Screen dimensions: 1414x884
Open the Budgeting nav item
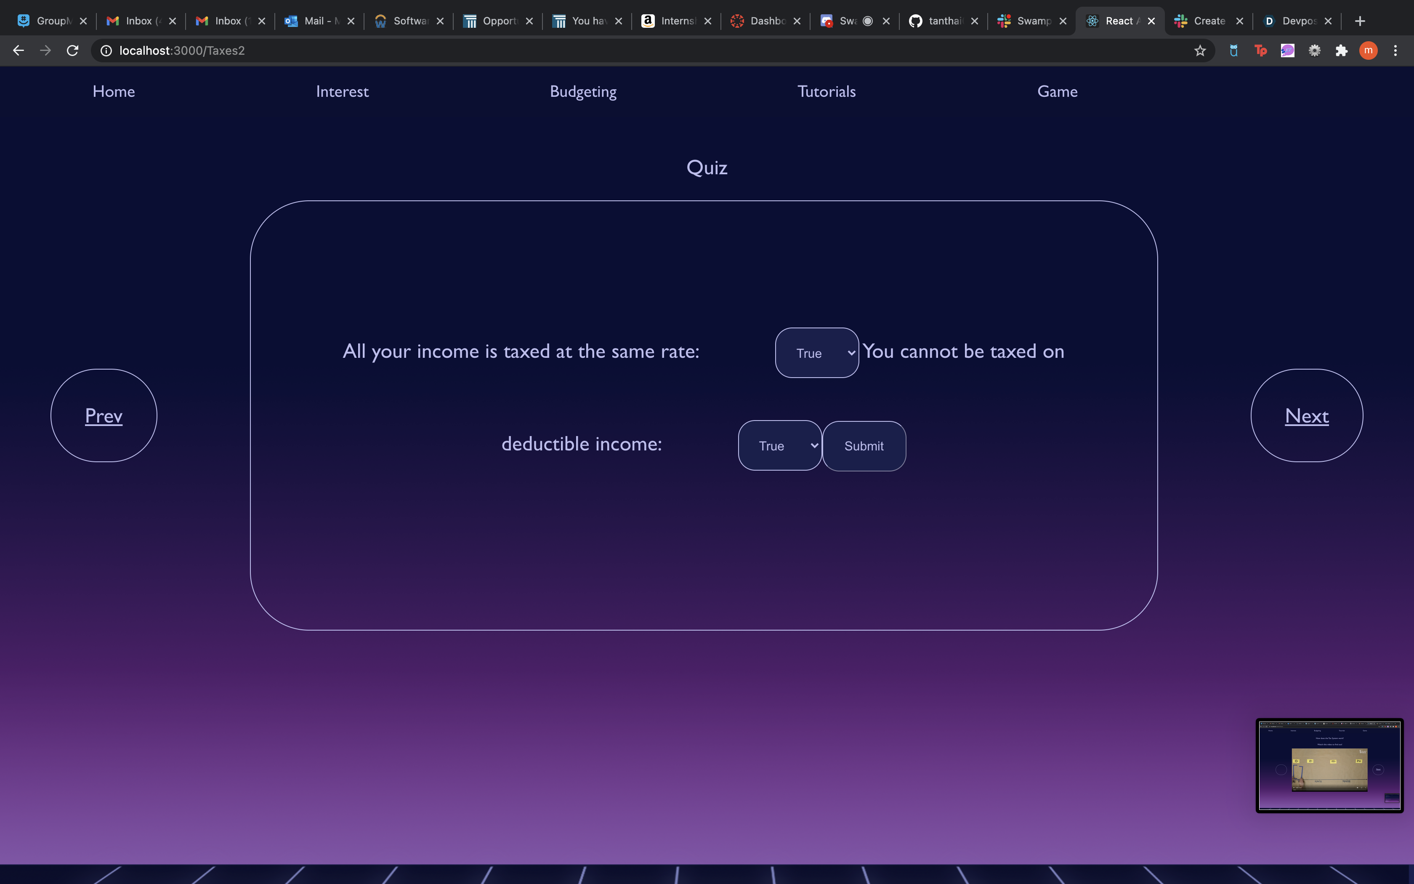point(582,92)
